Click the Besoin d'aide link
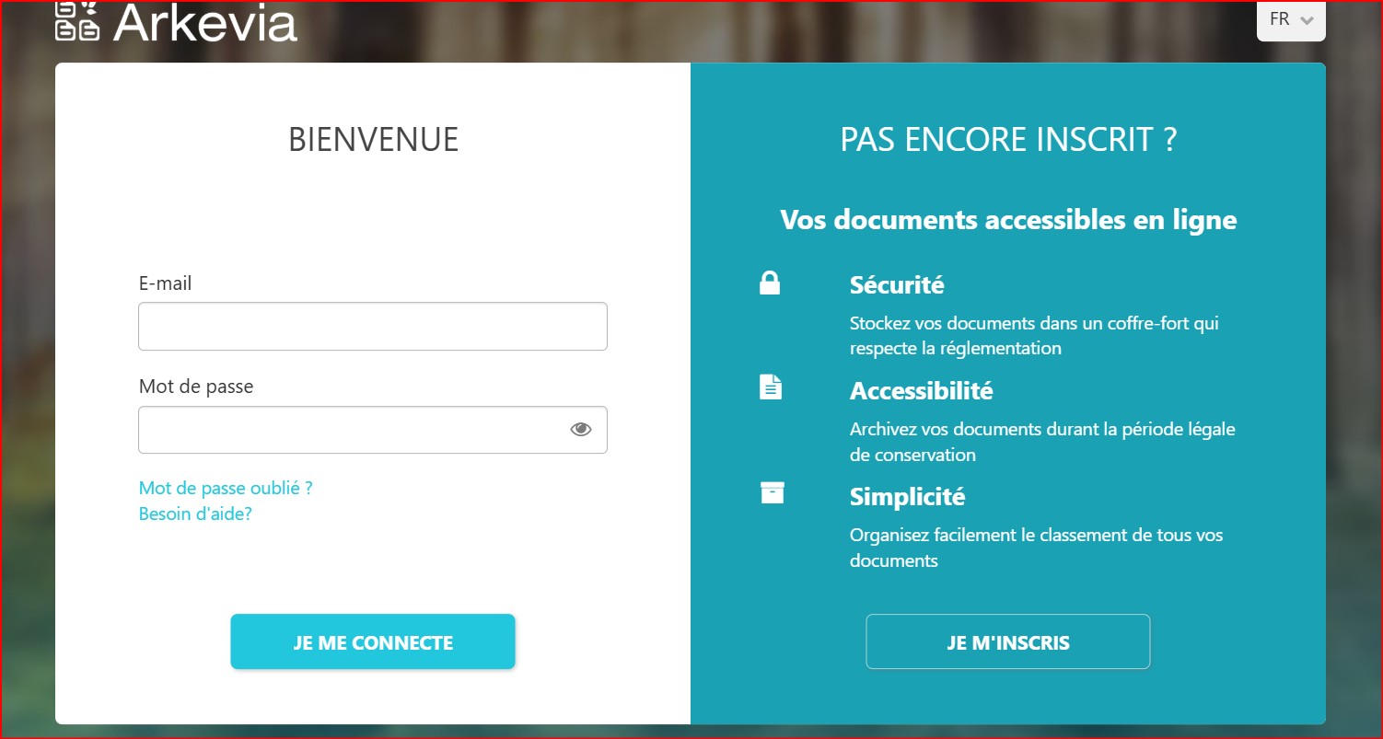This screenshot has width=1383, height=739. pyautogui.click(x=193, y=514)
